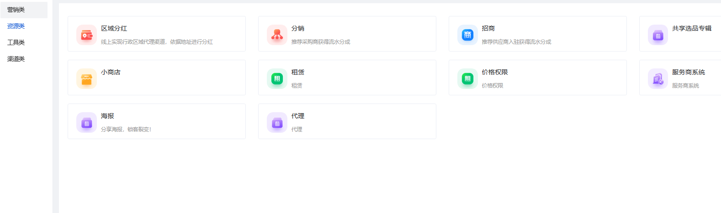Click the gray 服务商系统 description text

[685, 86]
